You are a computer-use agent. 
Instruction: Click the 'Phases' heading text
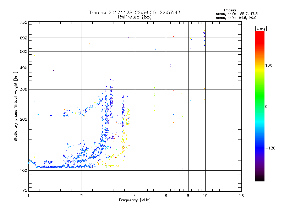[x=230, y=10]
